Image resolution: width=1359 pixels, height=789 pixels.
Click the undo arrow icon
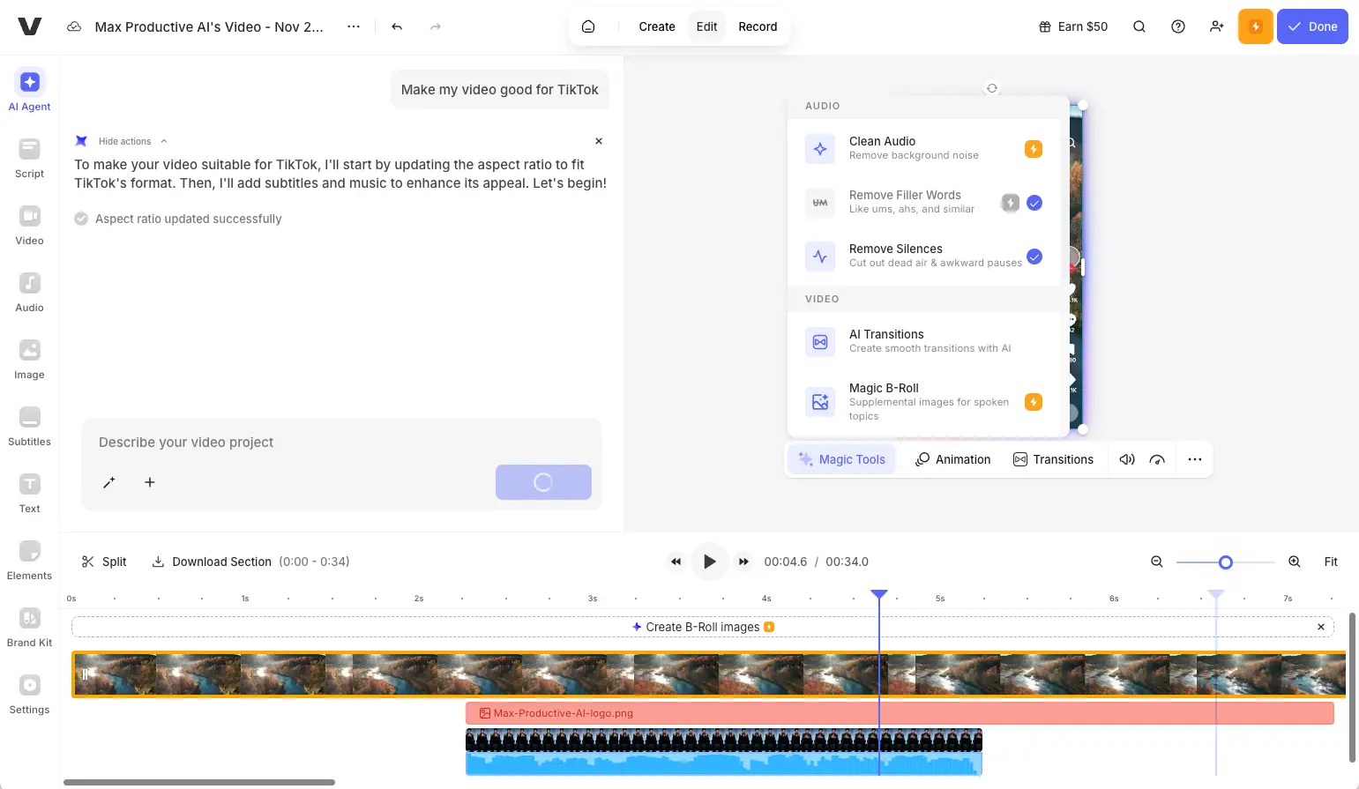(x=397, y=27)
